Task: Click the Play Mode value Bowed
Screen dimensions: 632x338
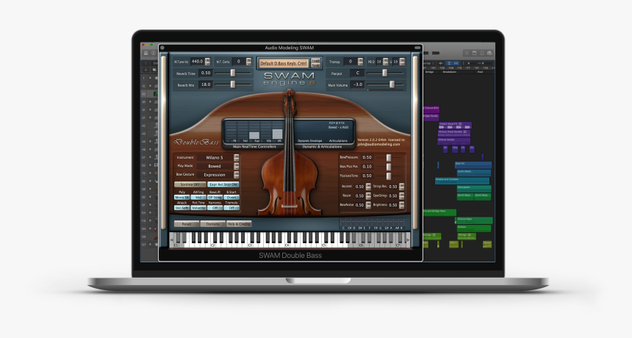Action: click(x=215, y=166)
